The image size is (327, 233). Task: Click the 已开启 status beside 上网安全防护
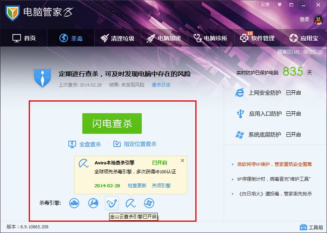click(293, 93)
